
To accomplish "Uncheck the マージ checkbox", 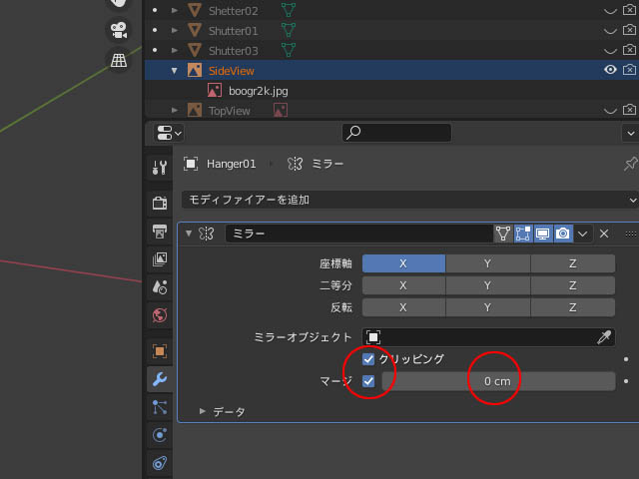I will [368, 381].
